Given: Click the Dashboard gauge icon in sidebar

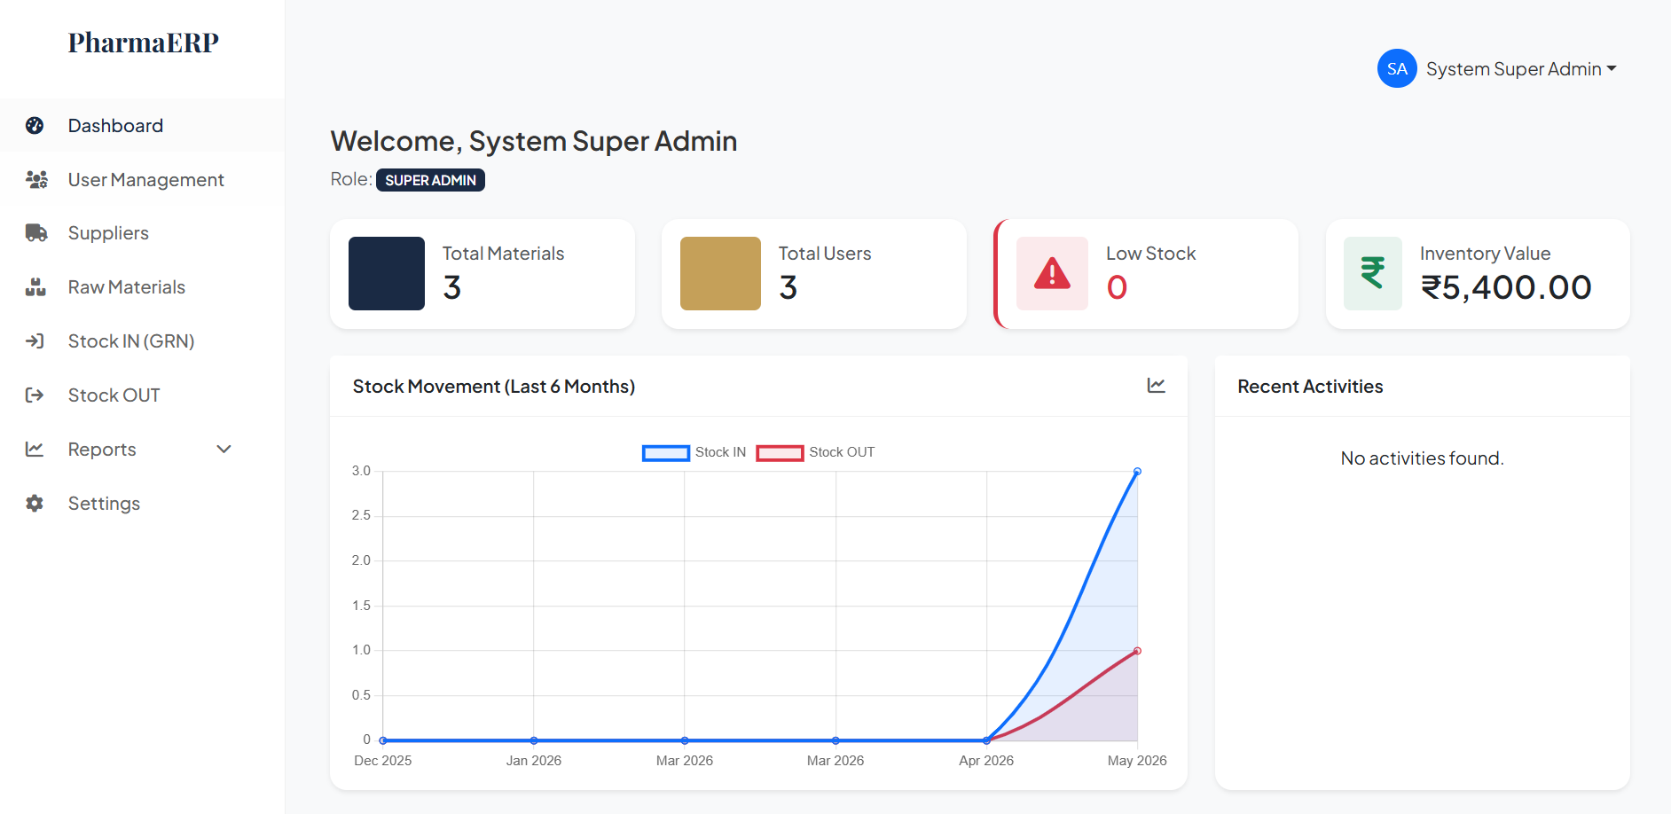Looking at the screenshot, I should (x=35, y=126).
